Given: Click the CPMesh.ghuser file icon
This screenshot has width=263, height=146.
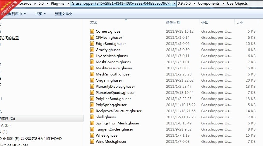Looking at the screenshot, I should coord(92,37).
